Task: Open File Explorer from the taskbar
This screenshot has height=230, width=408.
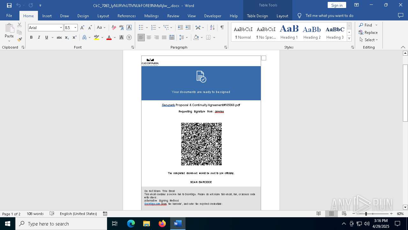Action: (147, 224)
